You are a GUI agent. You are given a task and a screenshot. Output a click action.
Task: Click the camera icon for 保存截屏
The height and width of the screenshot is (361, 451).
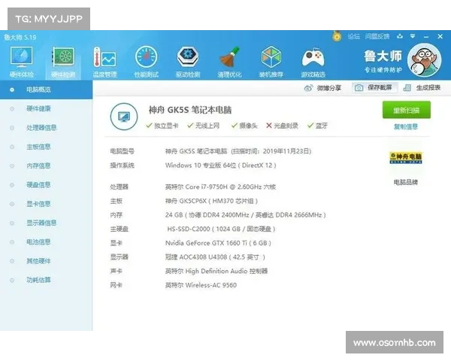coord(359,88)
